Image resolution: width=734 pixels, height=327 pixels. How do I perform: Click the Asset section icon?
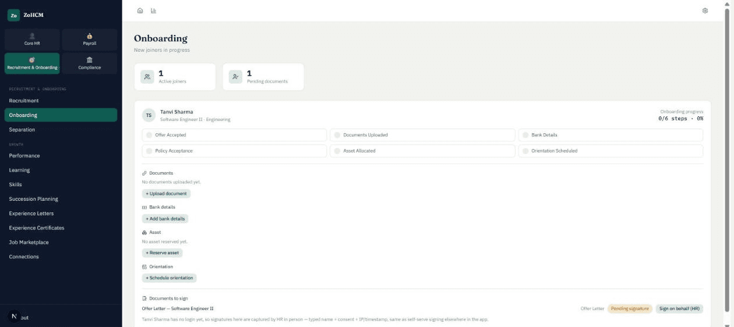point(144,233)
